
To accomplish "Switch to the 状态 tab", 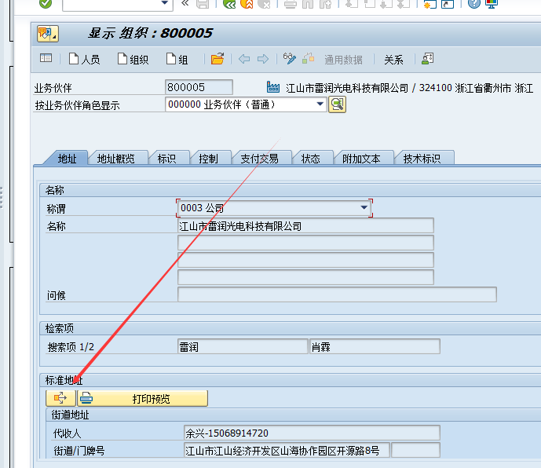I will click(310, 159).
